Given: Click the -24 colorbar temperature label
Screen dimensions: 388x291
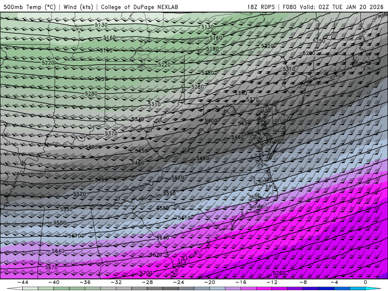Looking at the screenshot, I should coord(178,282).
